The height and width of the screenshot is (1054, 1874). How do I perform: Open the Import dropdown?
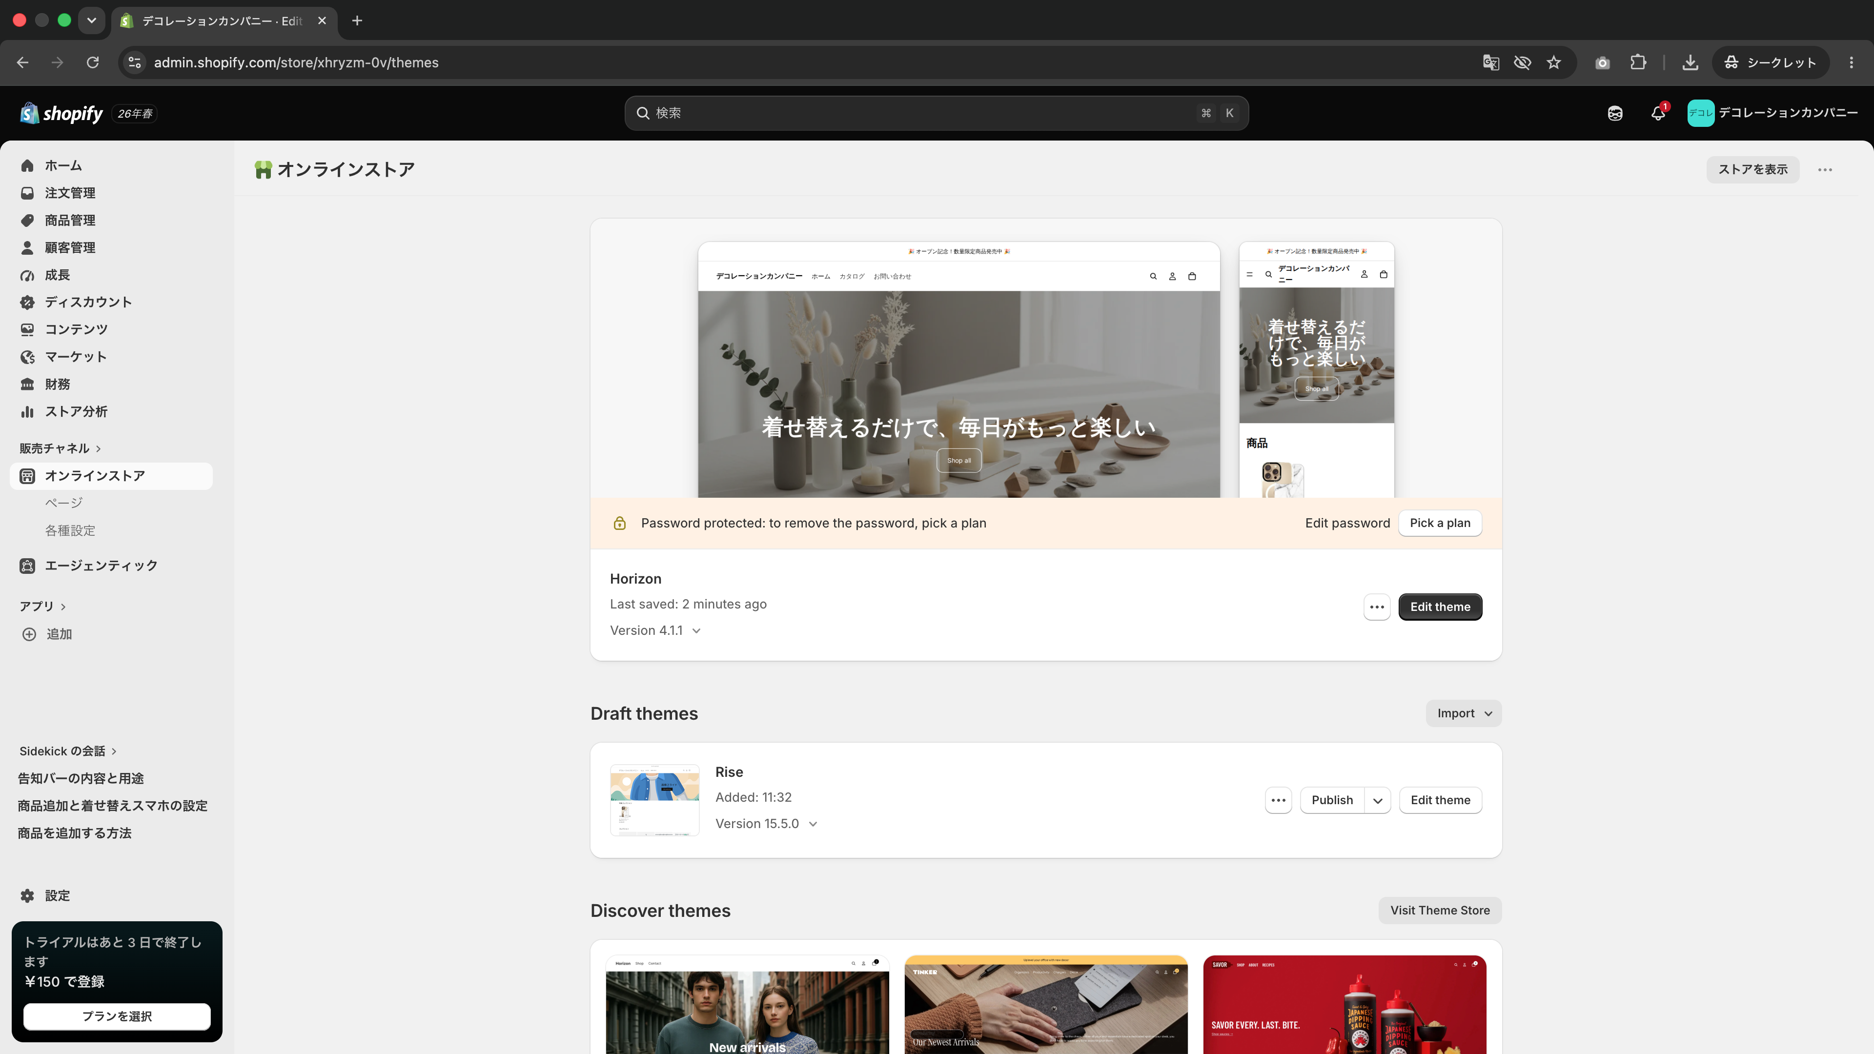coord(1464,713)
